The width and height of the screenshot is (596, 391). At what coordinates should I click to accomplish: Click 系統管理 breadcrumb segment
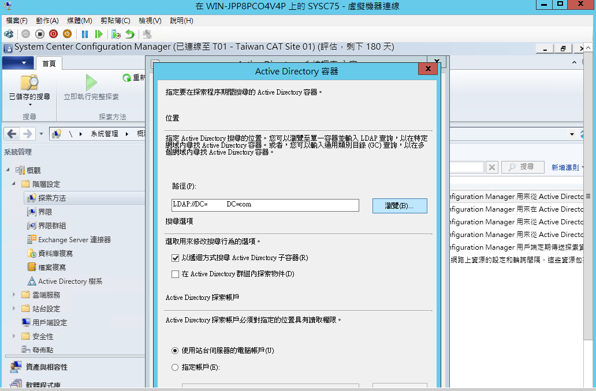(x=105, y=134)
